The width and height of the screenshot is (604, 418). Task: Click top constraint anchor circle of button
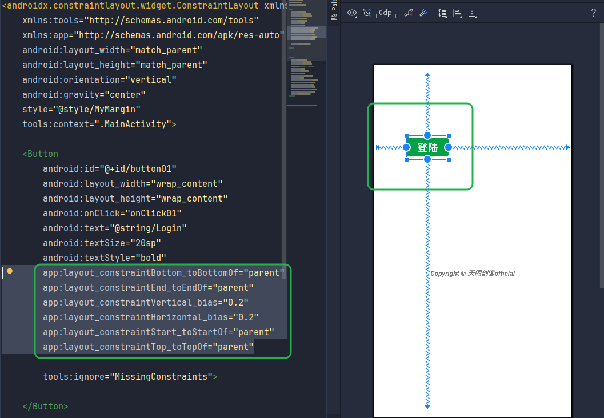pos(427,136)
